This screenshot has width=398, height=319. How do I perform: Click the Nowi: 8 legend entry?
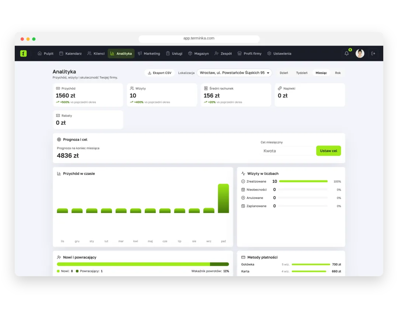pos(65,271)
